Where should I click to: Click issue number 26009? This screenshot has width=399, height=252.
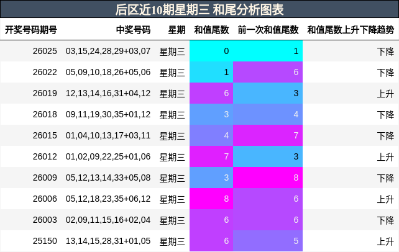[45, 178]
